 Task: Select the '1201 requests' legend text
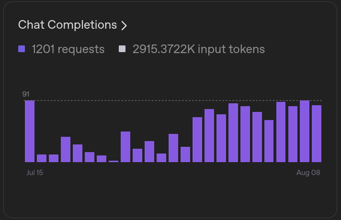(68, 49)
